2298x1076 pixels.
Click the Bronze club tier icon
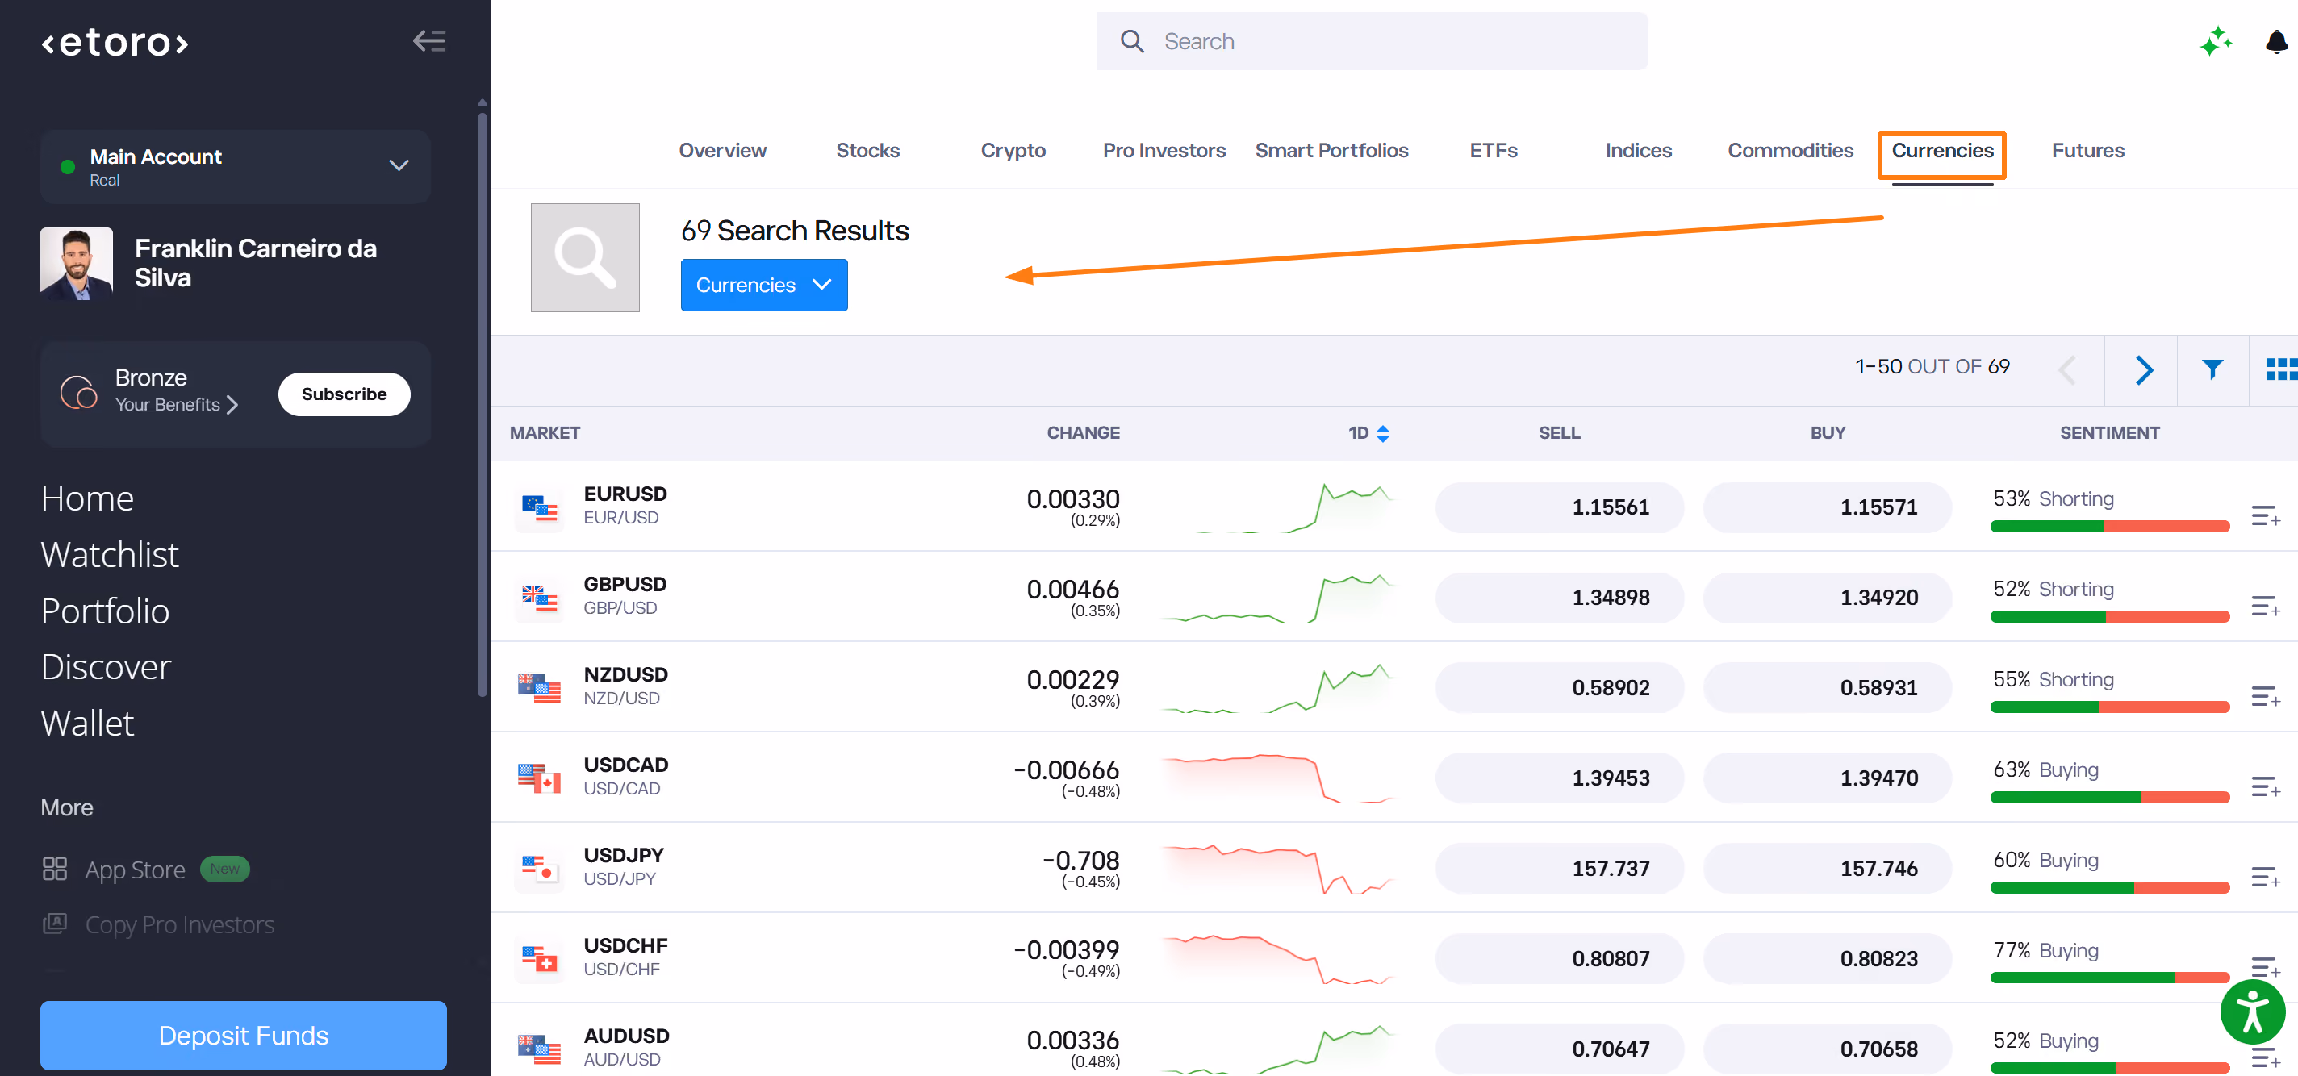(78, 391)
